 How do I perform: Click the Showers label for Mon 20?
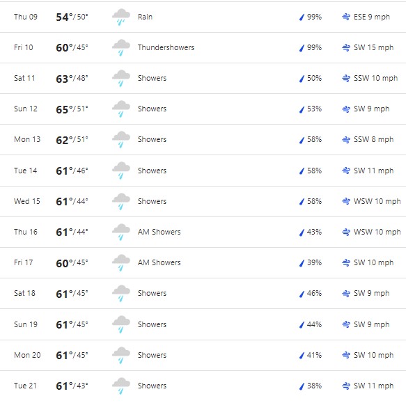[x=152, y=355]
